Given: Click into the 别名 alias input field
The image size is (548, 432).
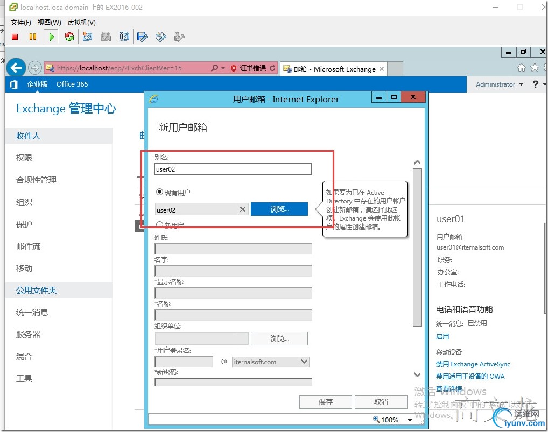Looking at the screenshot, I should pos(233,169).
